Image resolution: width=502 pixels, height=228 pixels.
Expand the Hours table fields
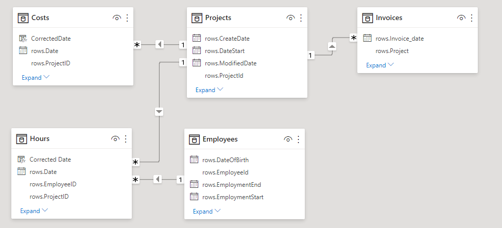[34, 211]
